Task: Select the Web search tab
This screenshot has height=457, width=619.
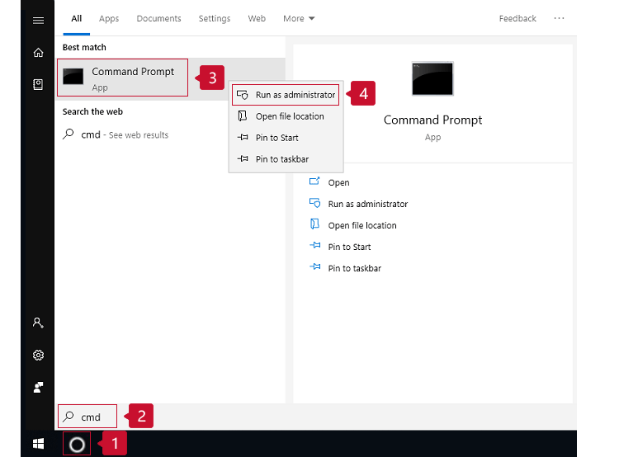Action: coord(257,18)
